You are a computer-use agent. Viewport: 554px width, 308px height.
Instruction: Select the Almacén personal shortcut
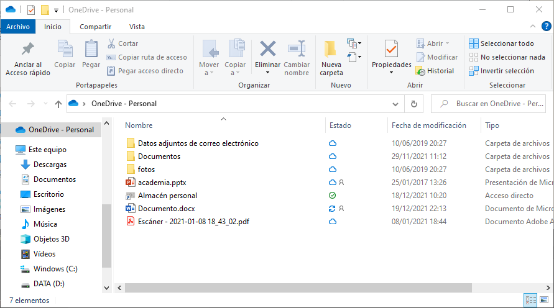162,196
